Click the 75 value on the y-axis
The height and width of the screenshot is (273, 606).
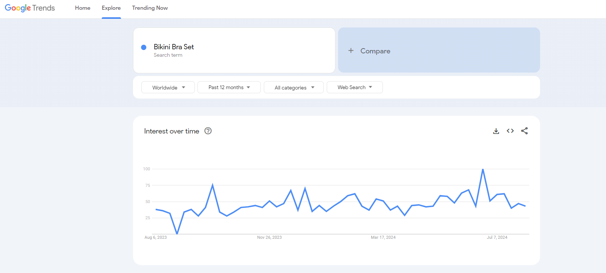(148, 185)
